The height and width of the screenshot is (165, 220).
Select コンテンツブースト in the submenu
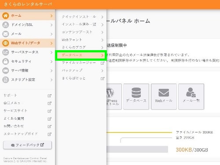point(77,32)
